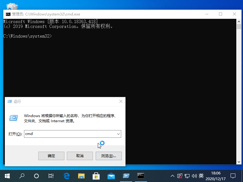The height and width of the screenshot is (182, 243).
Task: Open Microsoft Edge from the taskbar
Action: point(67,176)
